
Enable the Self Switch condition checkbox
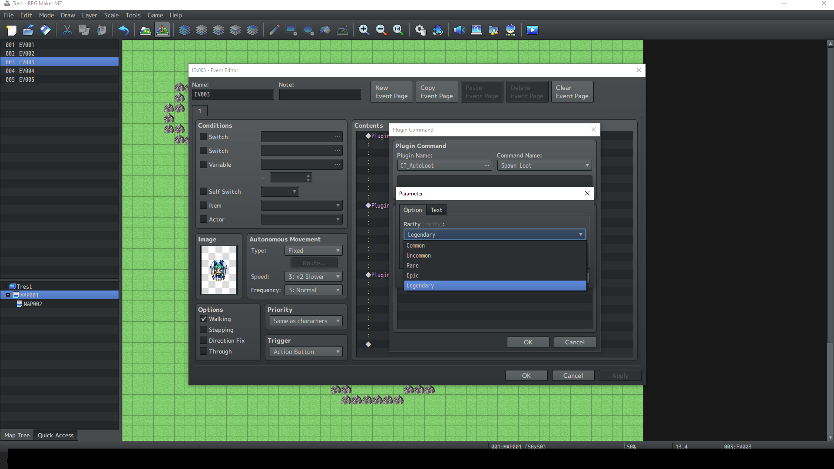point(203,192)
